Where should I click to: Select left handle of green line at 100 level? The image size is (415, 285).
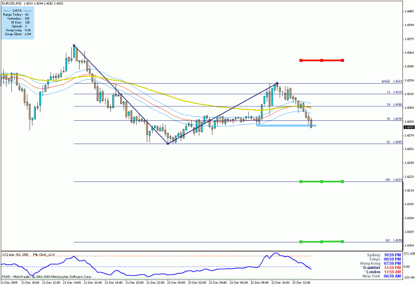[301, 181]
